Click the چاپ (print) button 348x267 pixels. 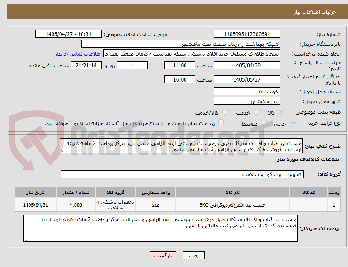(193, 255)
